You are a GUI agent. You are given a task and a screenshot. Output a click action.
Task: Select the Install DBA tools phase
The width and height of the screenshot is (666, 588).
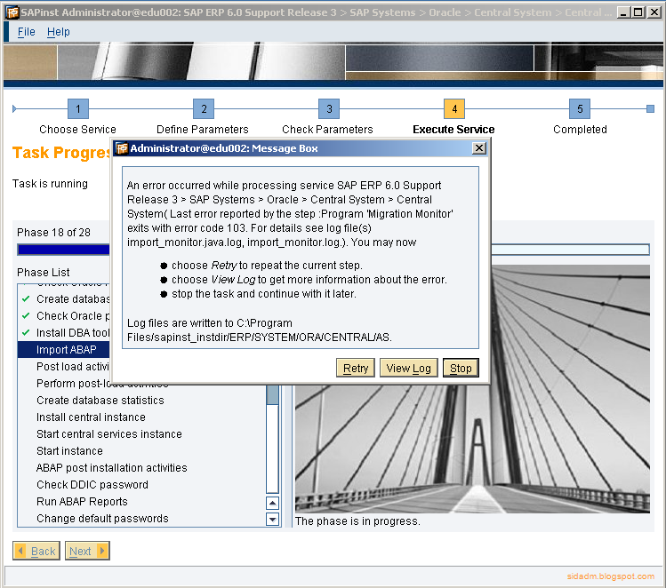click(x=73, y=332)
